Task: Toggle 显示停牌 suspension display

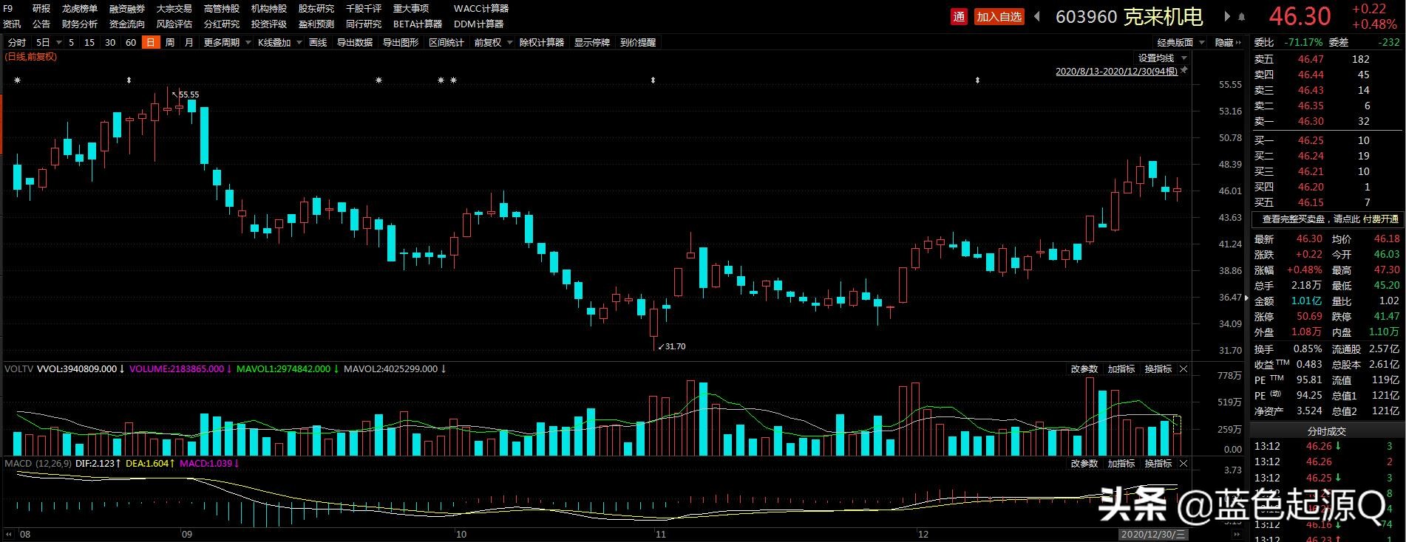Action: pyautogui.click(x=592, y=43)
